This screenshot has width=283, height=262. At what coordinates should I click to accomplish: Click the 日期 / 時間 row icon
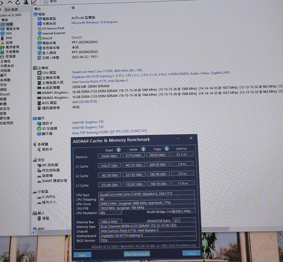point(40,58)
